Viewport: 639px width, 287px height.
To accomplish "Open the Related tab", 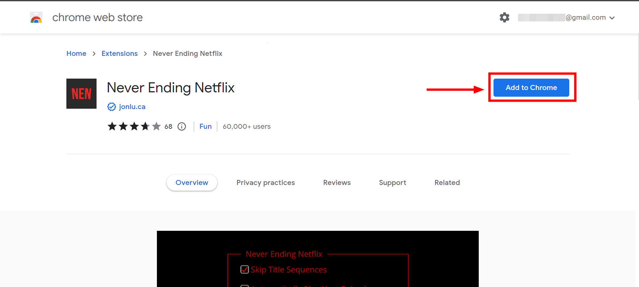I will click(447, 183).
